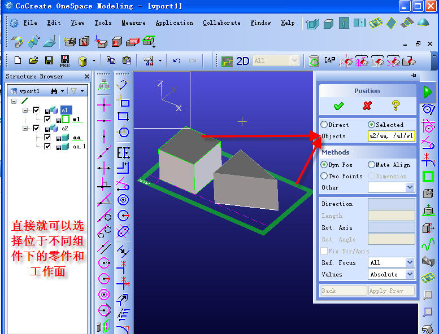This screenshot has width=439, height=334.
Task: Select the a1 item in the tree
Action: point(66,110)
